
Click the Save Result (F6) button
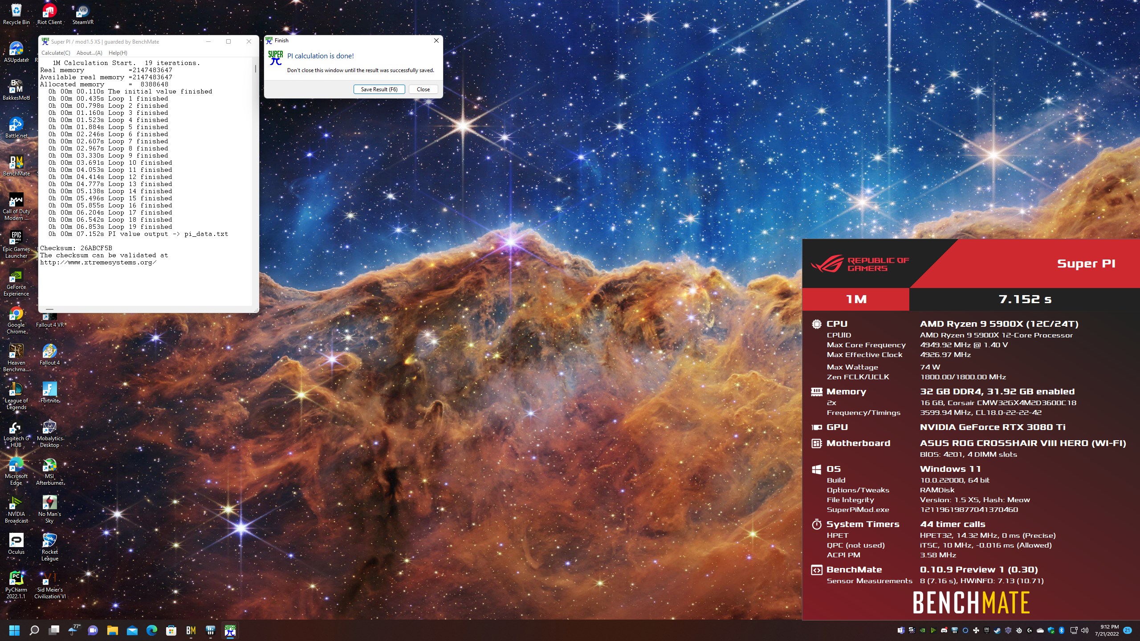[379, 89]
